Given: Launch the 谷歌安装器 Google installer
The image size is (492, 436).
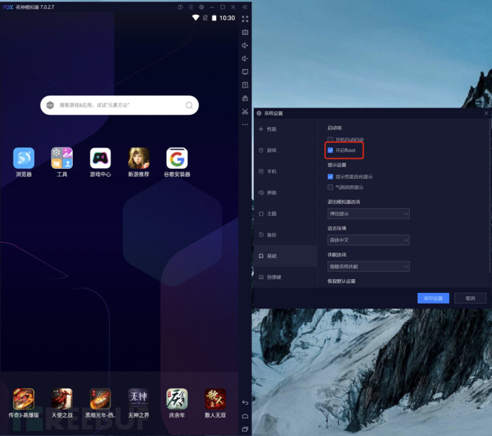Looking at the screenshot, I should [x=177, y=158].
